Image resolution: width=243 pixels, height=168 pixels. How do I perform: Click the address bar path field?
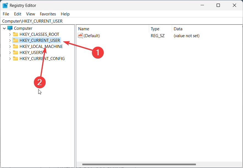tap(122, 21)
